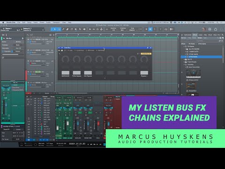Screen dimensions: 225x169
Task: Switch to the Cloud browser tab
Action: pos(210,35)
